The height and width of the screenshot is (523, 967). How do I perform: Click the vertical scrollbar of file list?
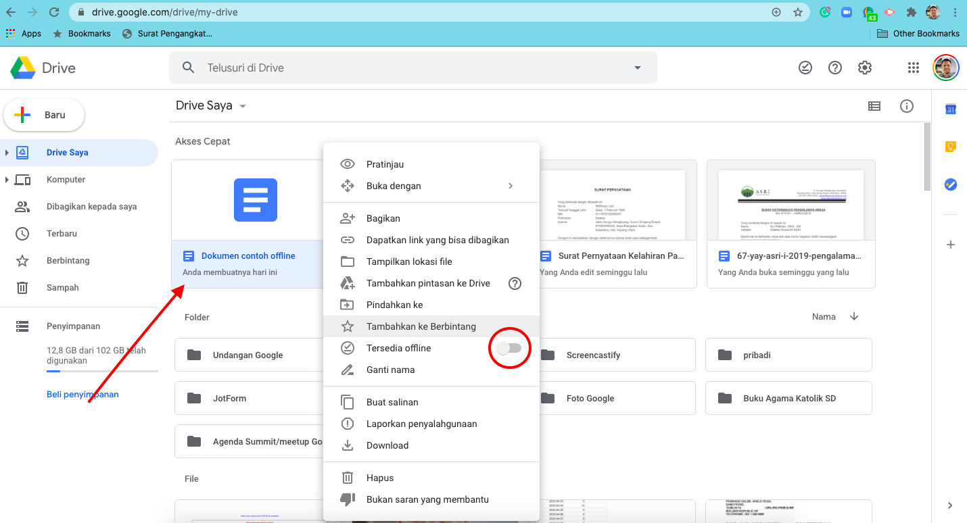(x=927, y=157)
